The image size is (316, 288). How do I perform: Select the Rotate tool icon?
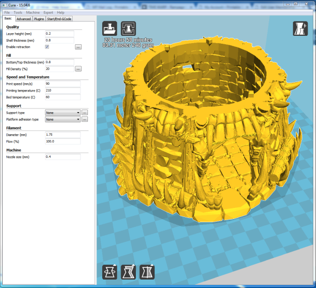click(110, 272)
